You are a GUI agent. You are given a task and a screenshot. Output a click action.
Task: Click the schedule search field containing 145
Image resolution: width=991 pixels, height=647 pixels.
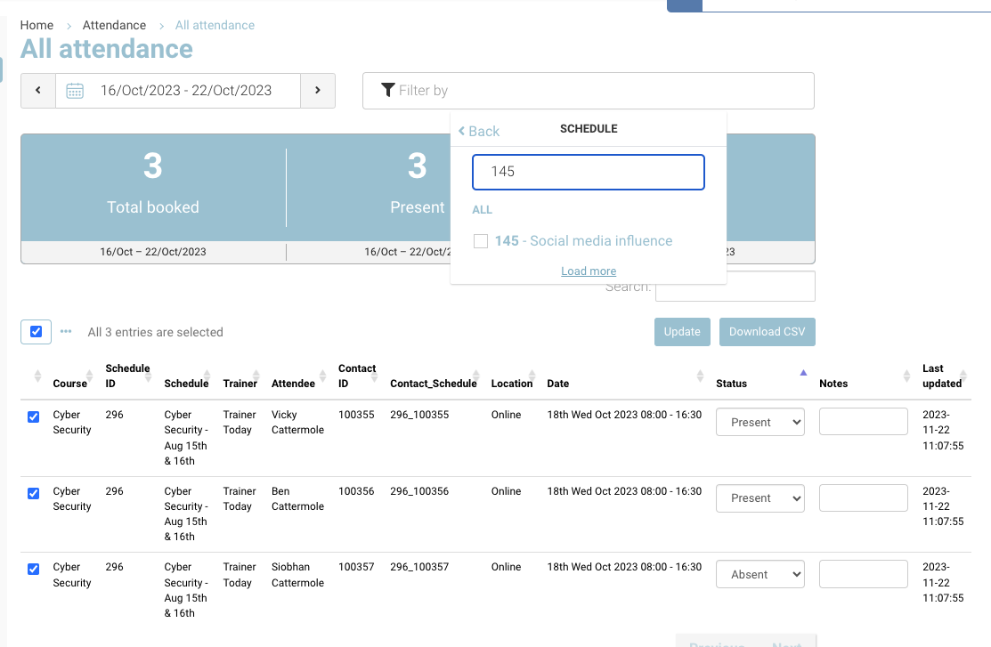pyautogui.click(x=588, y=172)
